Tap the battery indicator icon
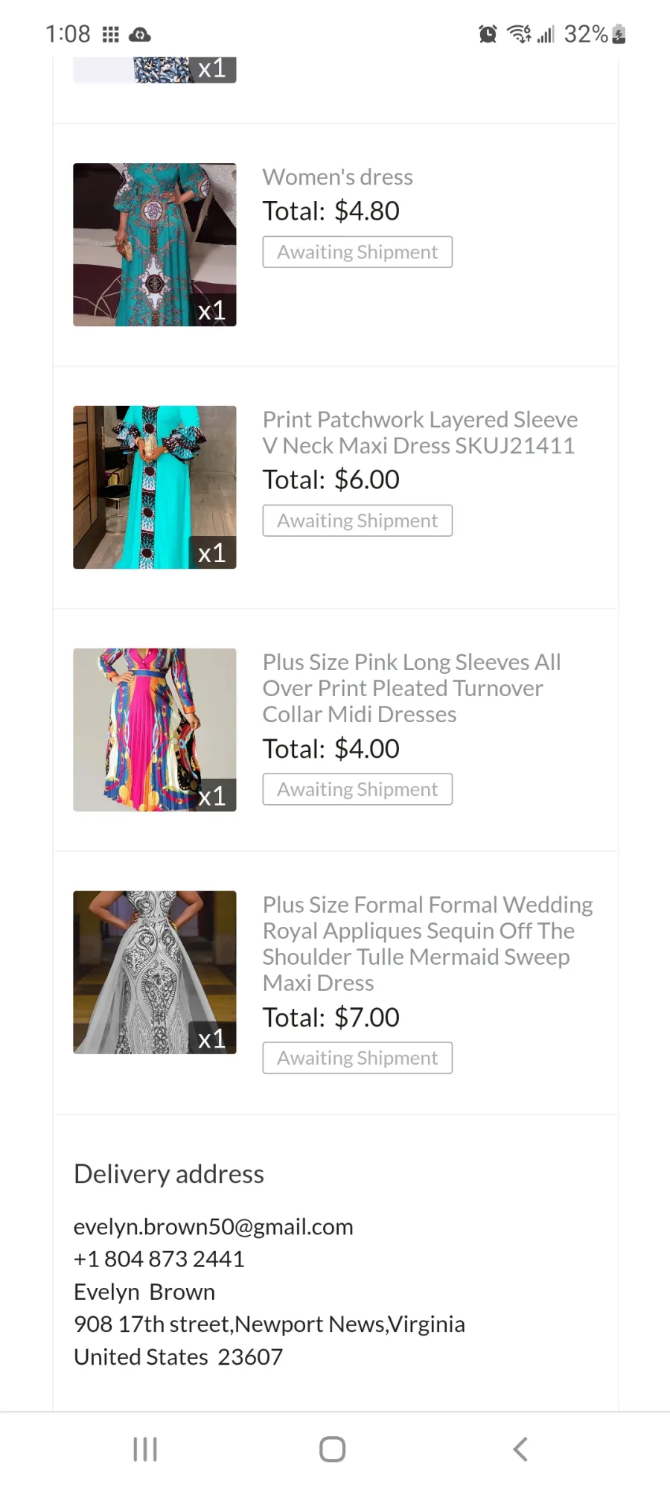This screenshot has width=670, height=1489. pyautogui.click(x=619, y=34)
